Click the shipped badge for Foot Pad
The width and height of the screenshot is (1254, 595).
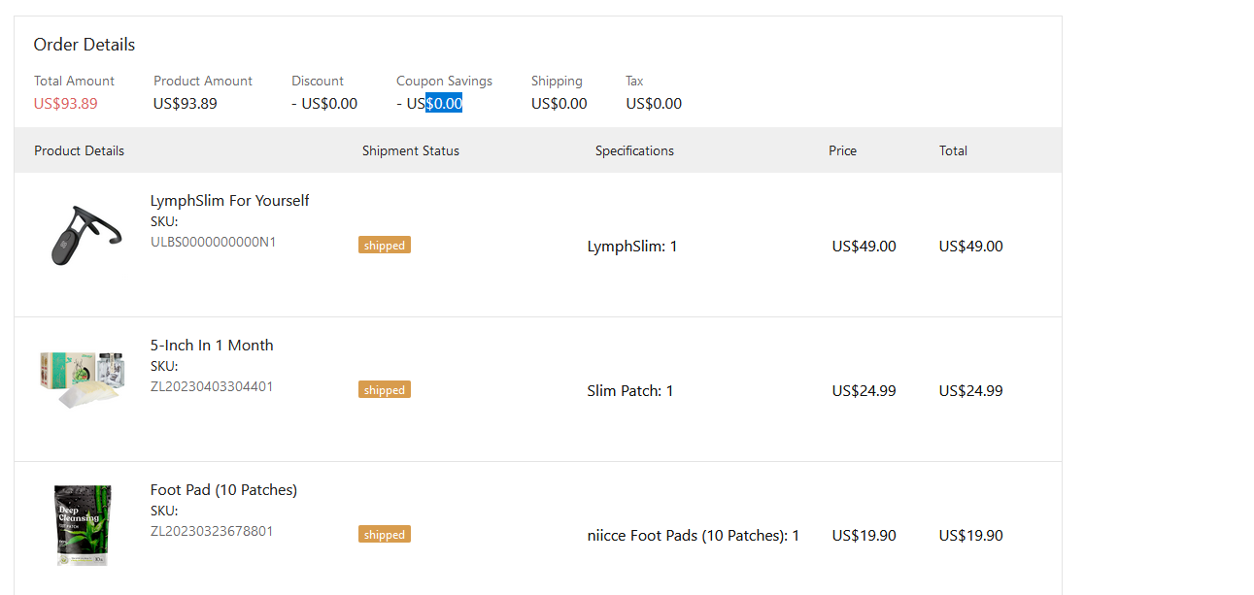tap(385, 535)
